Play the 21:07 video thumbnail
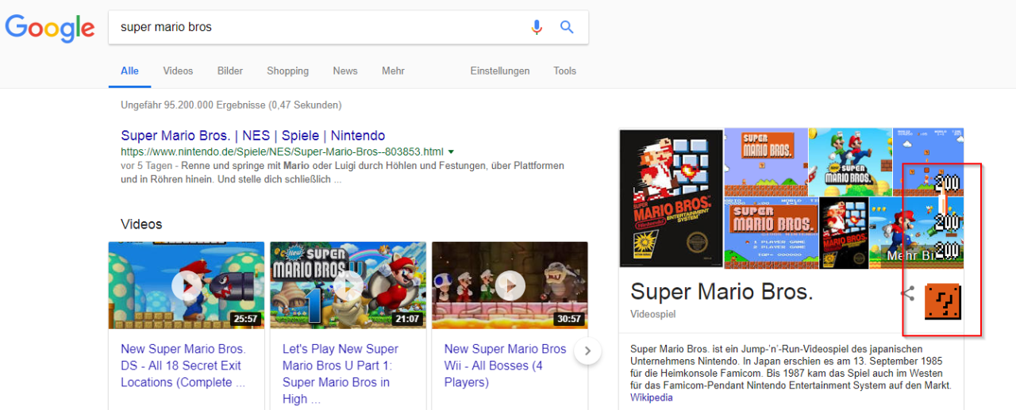 (348, 285)
